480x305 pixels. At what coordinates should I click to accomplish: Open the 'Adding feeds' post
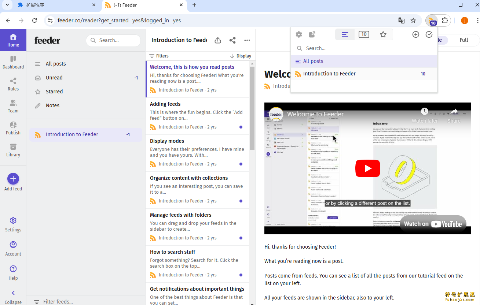[197, 116]
